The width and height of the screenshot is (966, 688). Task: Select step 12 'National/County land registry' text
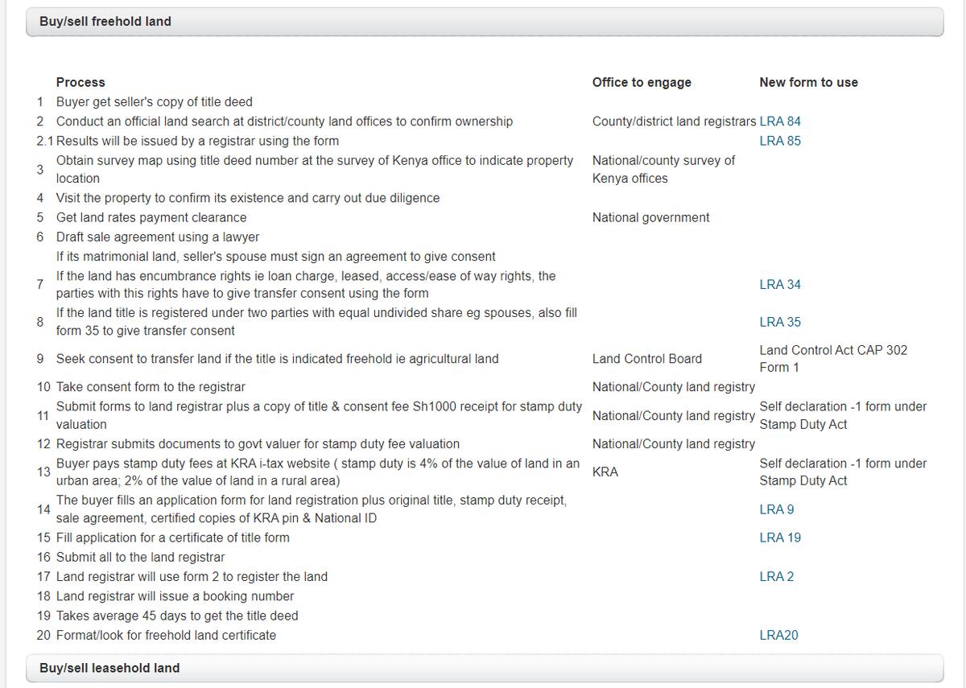click(x=674, y=444)
